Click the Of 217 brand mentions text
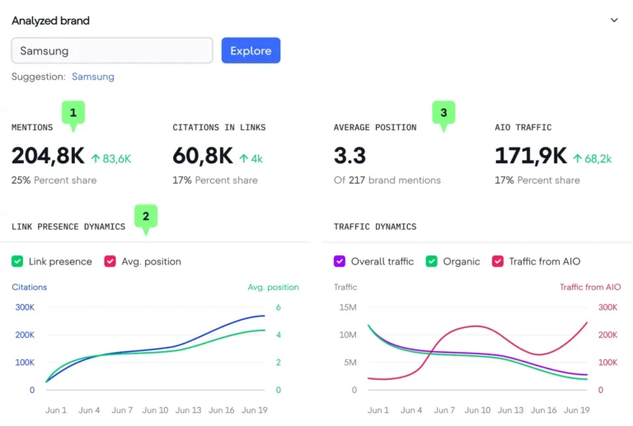 (387, 180)
